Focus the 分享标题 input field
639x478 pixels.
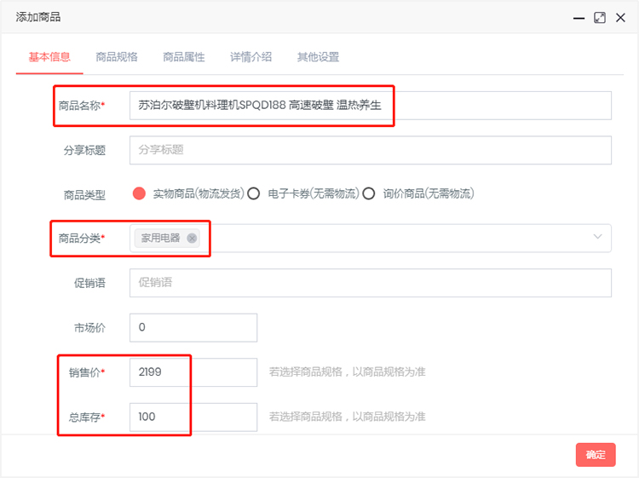pyautogui.click(x=371, y=150)
